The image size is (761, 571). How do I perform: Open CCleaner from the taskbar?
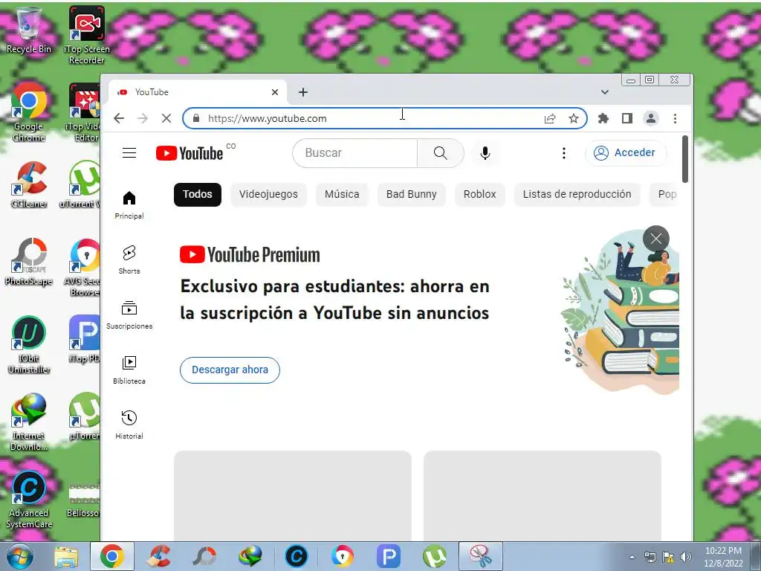(x=158, y=556)
